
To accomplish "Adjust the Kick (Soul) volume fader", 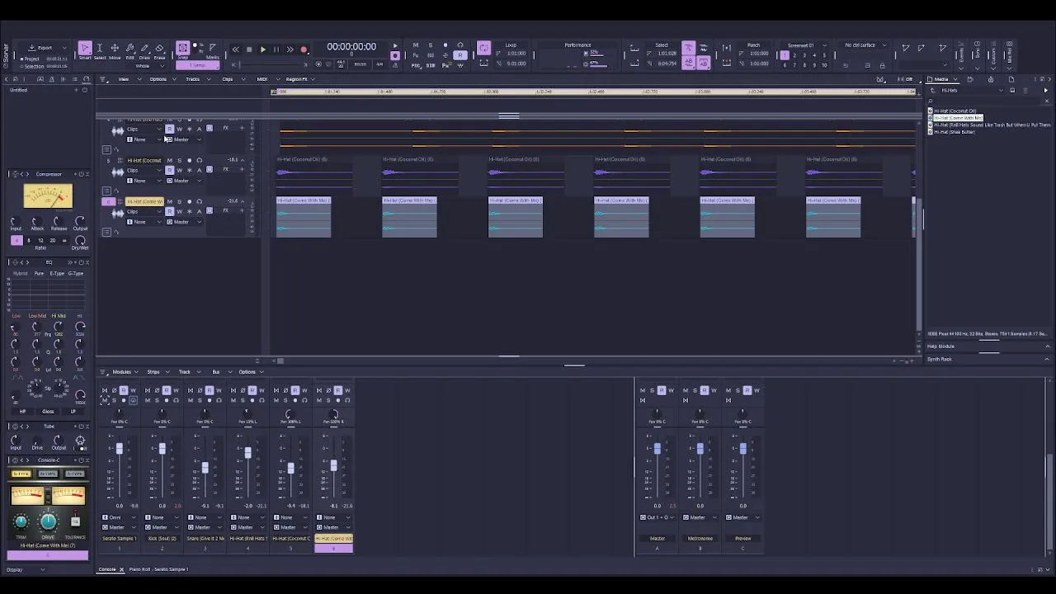I will coord(162,449).
